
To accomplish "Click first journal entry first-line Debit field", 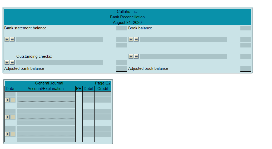I will pos(88,94).
